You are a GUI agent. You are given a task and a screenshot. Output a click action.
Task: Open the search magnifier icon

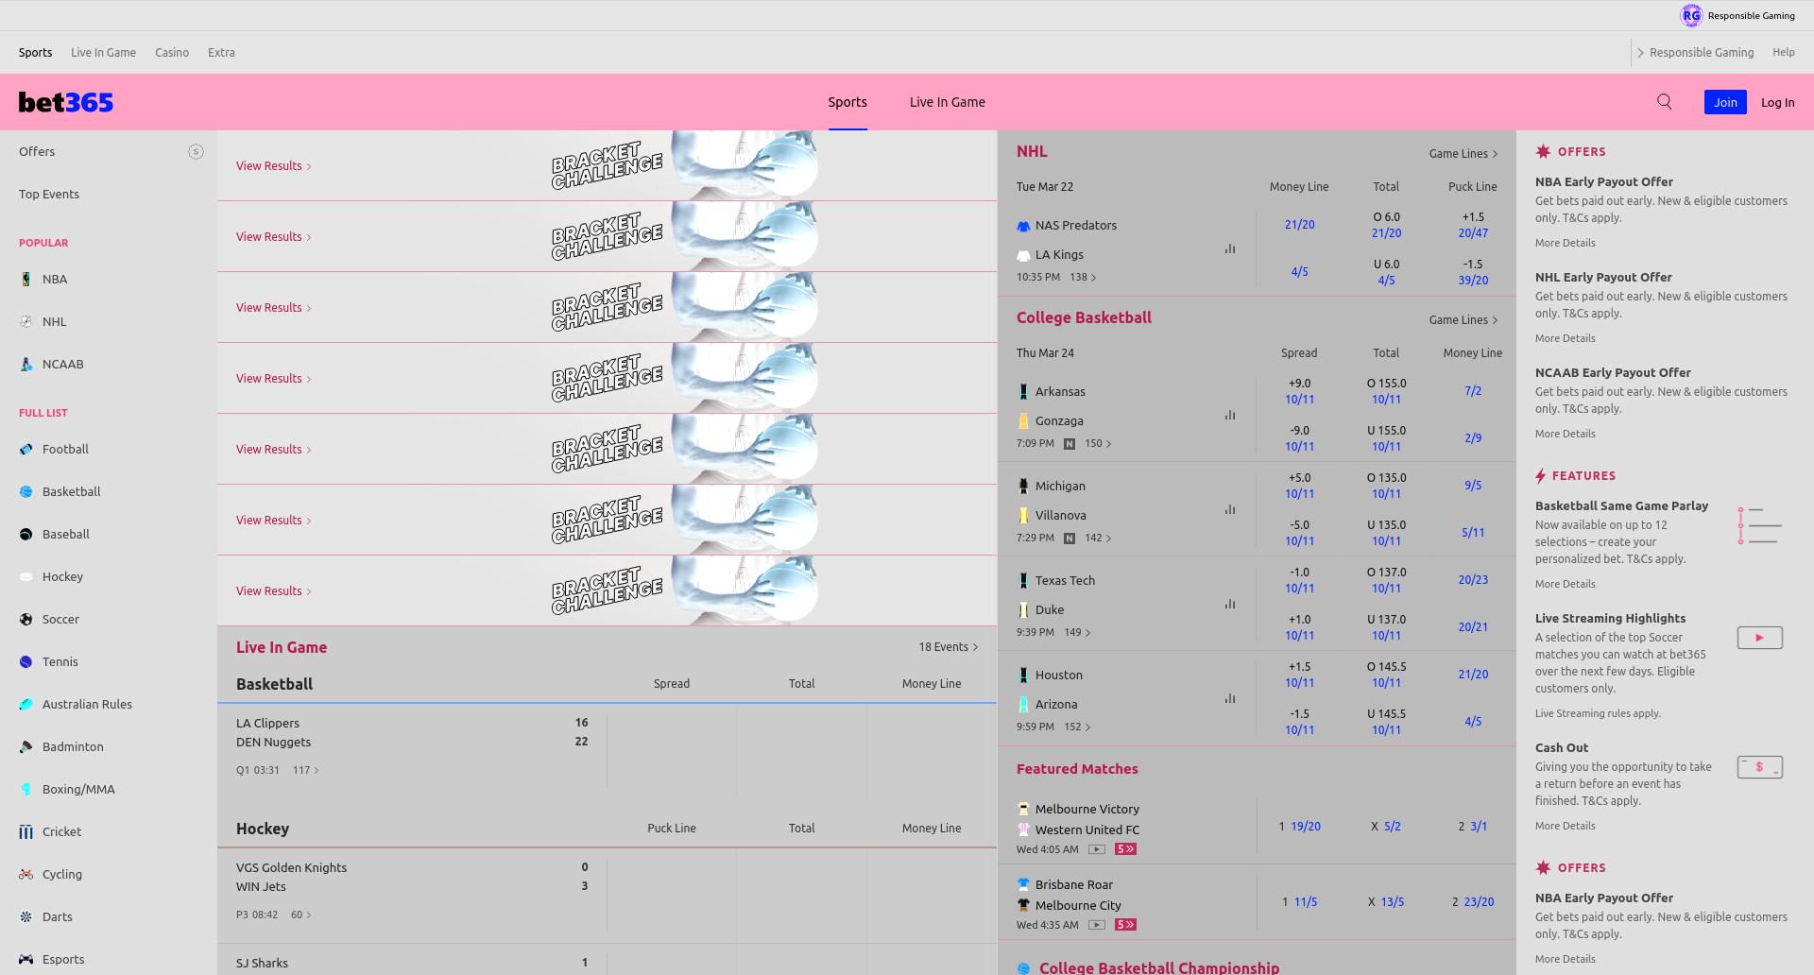tap(1665, 102)
